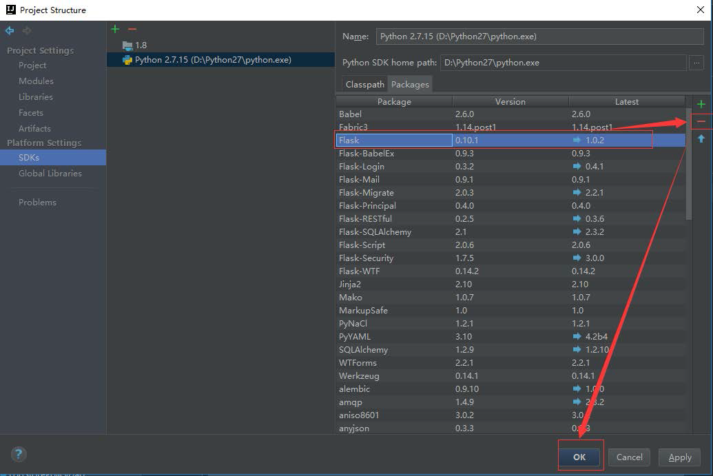Image resolution: width=713 pixels, height=476 pixels.
Task: Click the Python SDK icon in list
Action: point(127,59)
